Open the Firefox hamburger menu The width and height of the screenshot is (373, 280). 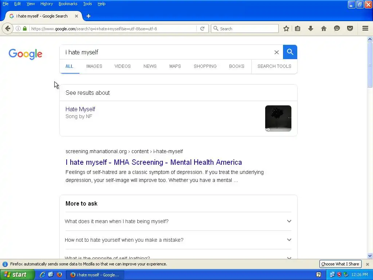click(x=365, y=28)
